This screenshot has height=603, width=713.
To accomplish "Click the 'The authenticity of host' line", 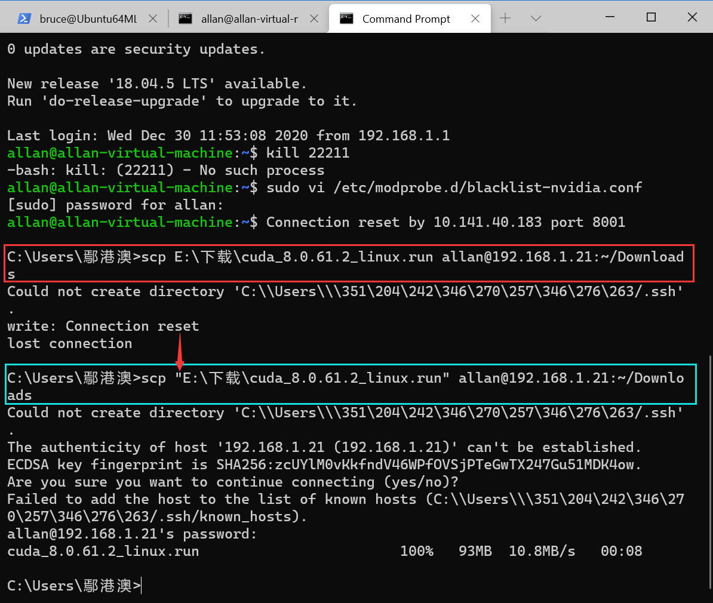I will pos(324,448).
